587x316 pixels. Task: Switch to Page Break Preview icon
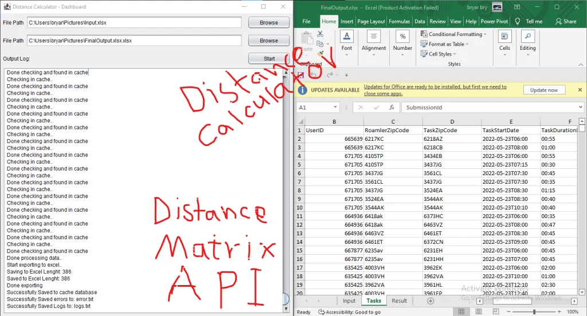tap(496, 311)
